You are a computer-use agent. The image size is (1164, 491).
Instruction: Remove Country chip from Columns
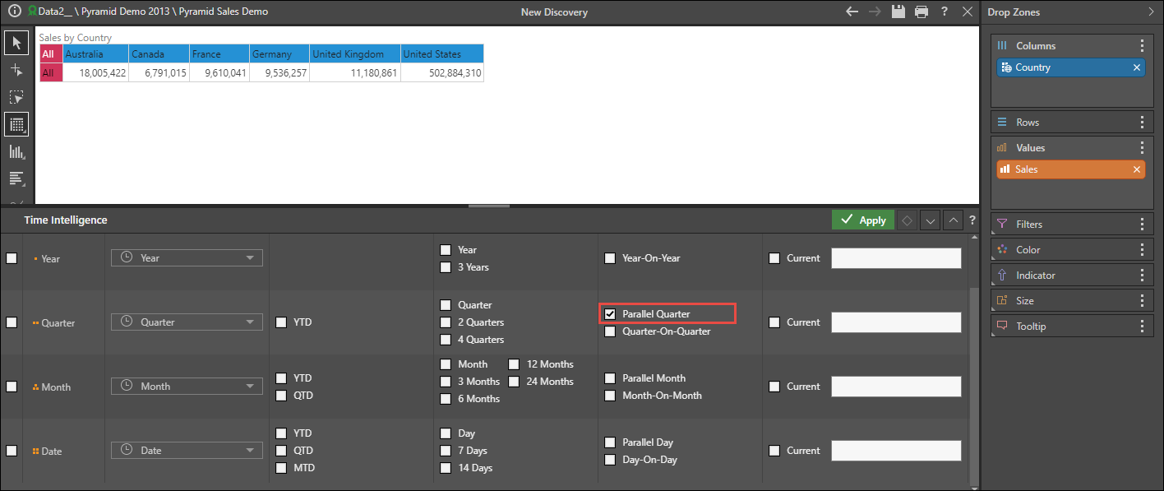1137,67
